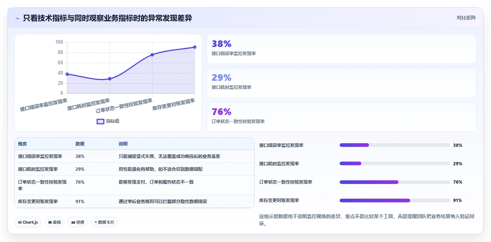
Task: Click the 对比矩阵 label in the header
Action: pyautogui.click(x=466, y=18)
